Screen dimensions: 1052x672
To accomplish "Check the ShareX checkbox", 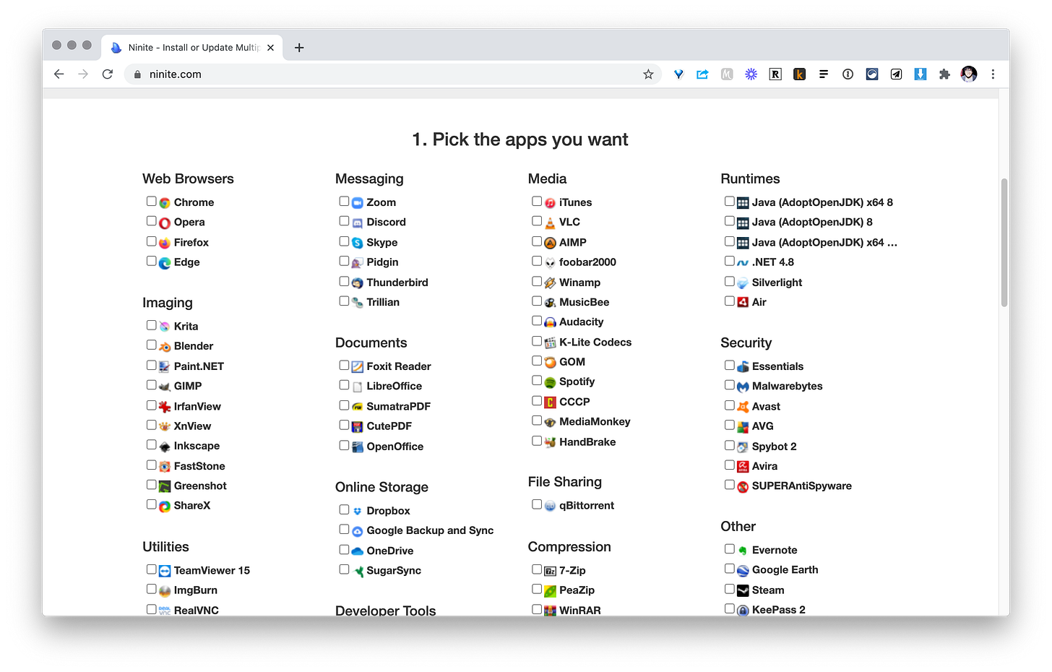I will [x=151, y=504].
